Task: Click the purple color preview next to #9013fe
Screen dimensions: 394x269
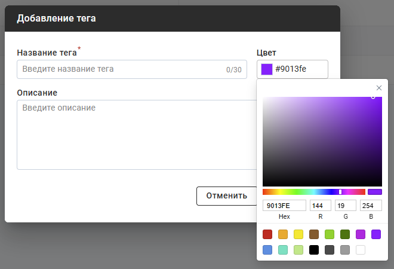Action: pos(267,69)
